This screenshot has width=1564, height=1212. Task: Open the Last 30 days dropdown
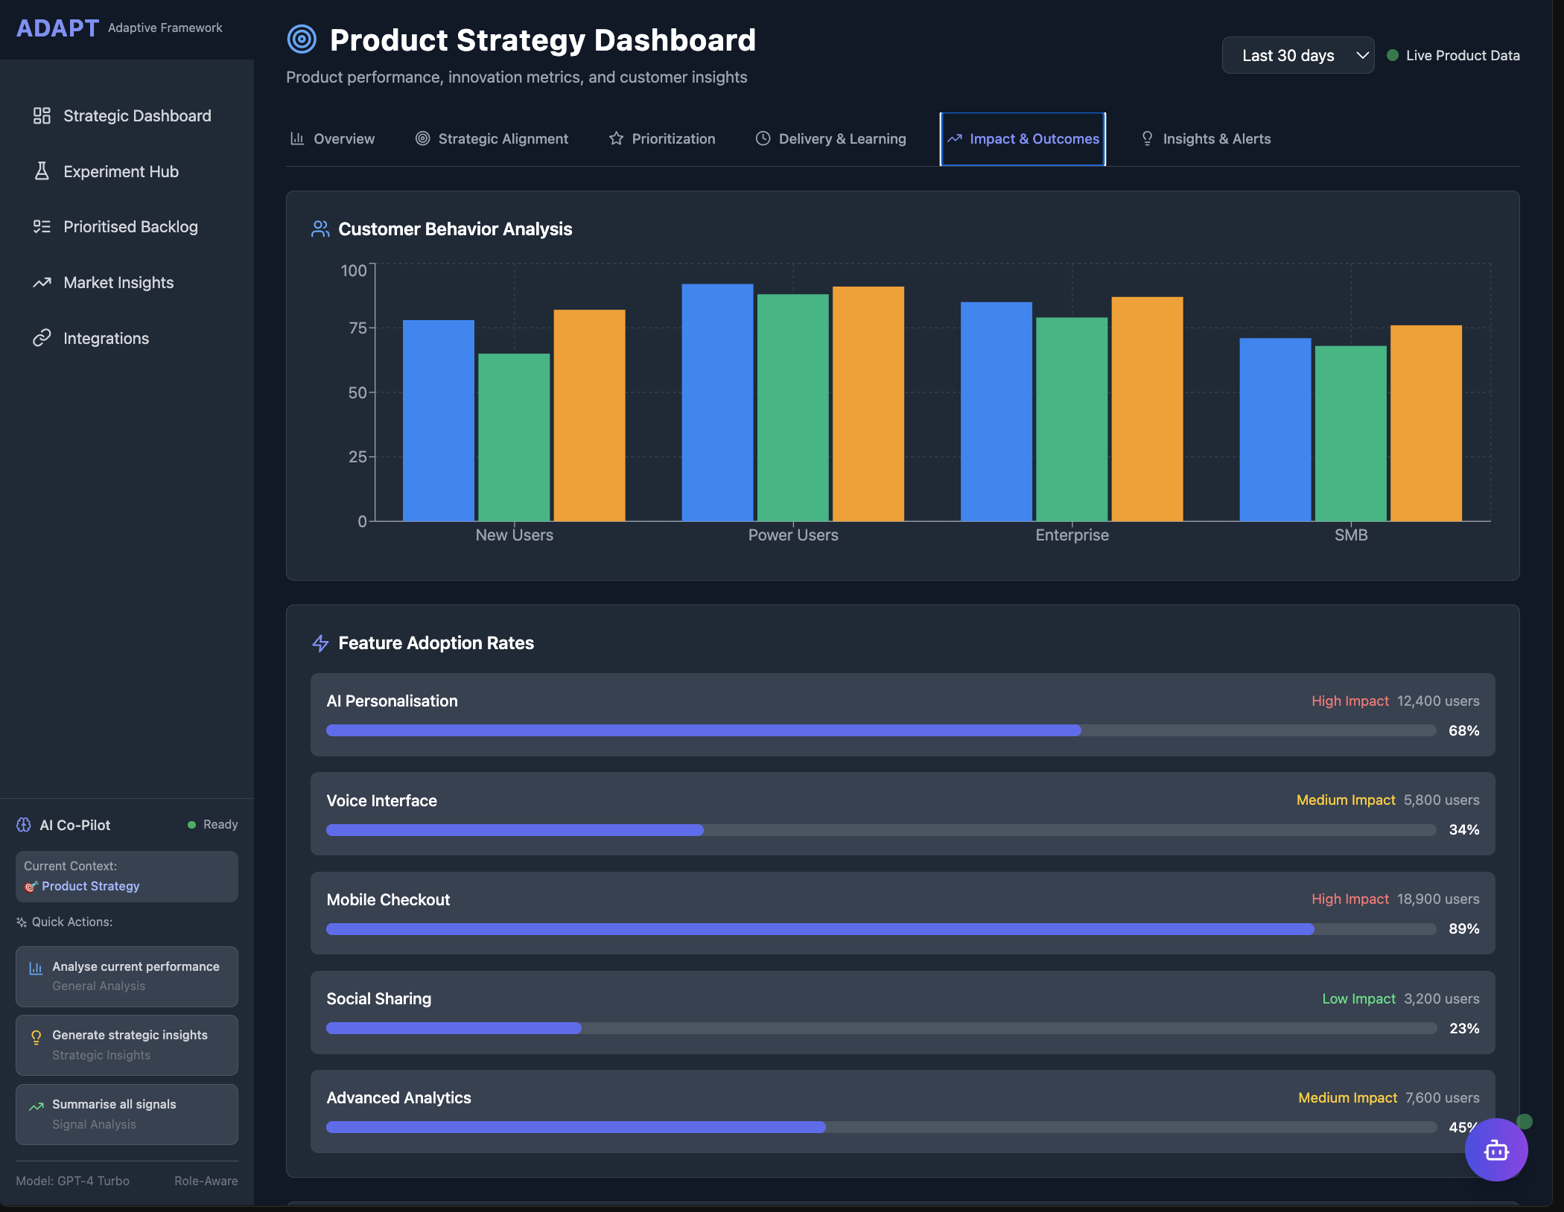coord(1288,55)
